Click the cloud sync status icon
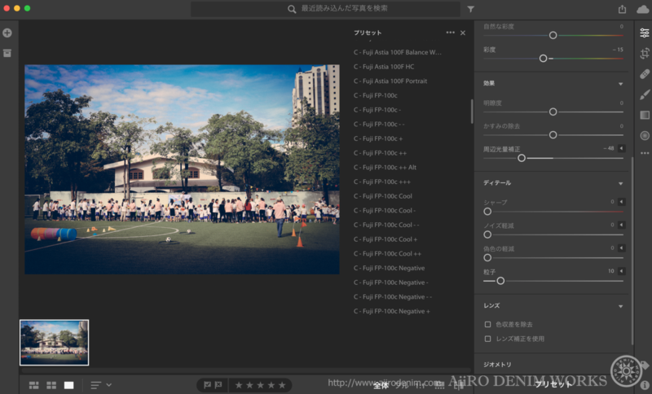652x394 pixels. click(643, 9)
